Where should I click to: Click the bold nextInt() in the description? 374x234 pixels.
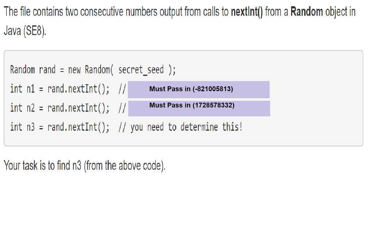(x=247, y=12)
